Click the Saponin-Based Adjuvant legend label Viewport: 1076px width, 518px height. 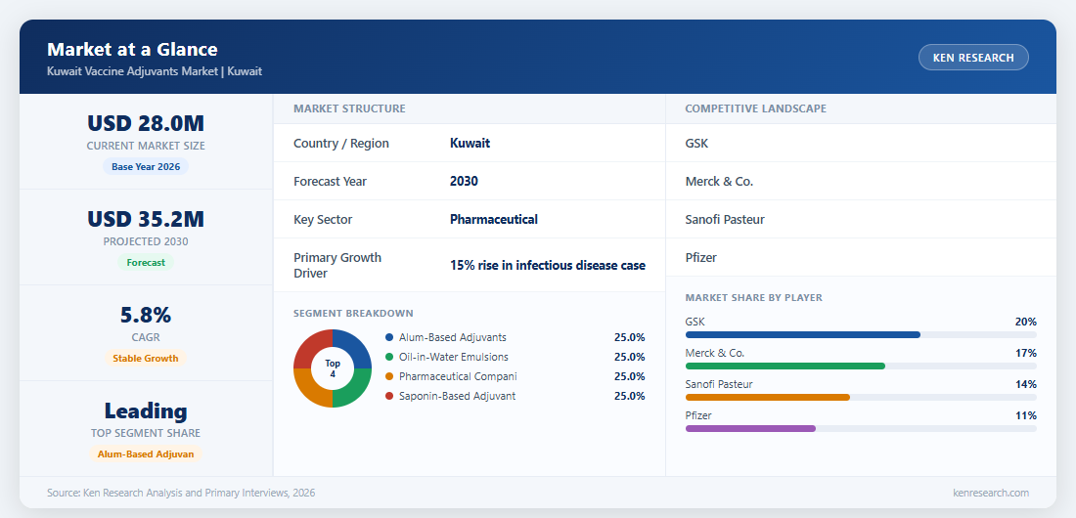click(x=457, y=396)
